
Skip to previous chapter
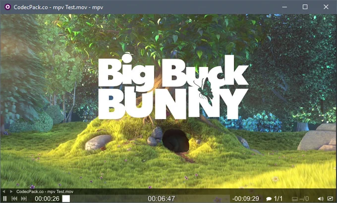[x=14, y=199]
